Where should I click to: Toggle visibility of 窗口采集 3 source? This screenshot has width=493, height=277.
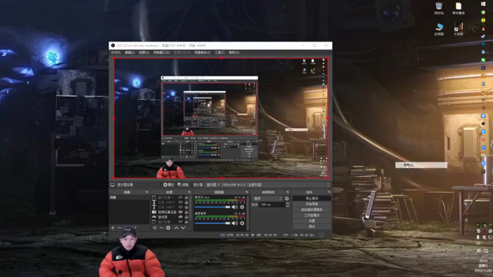pos(181,198)
